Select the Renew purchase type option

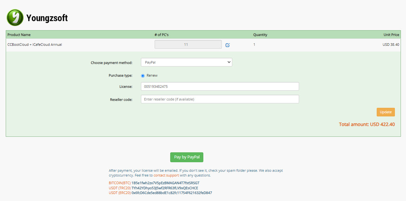click(x=143, y=75)
